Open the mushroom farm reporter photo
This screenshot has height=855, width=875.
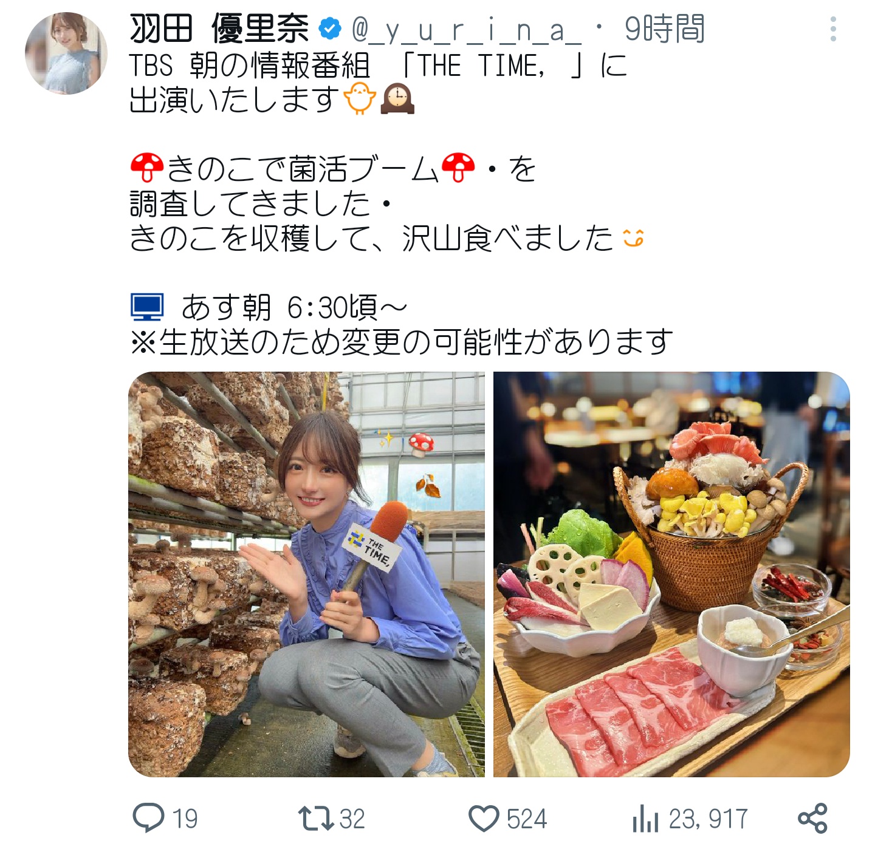306,574
